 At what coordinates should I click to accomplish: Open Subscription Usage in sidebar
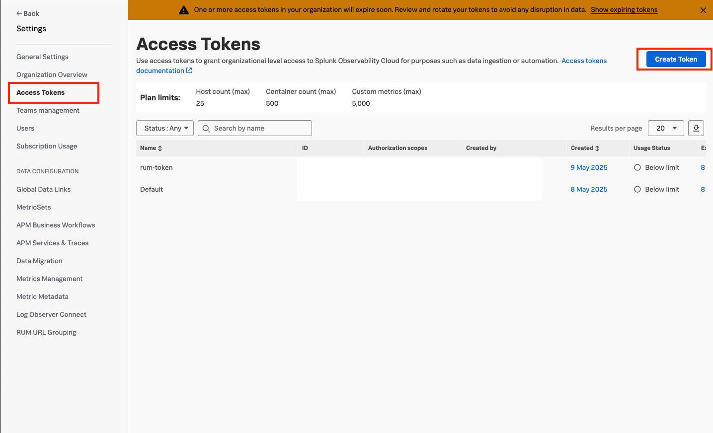pos(47,146)
